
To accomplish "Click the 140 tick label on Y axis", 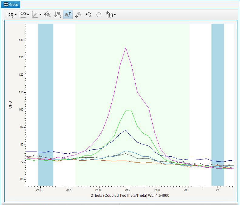I will click(x=21, y=40).
